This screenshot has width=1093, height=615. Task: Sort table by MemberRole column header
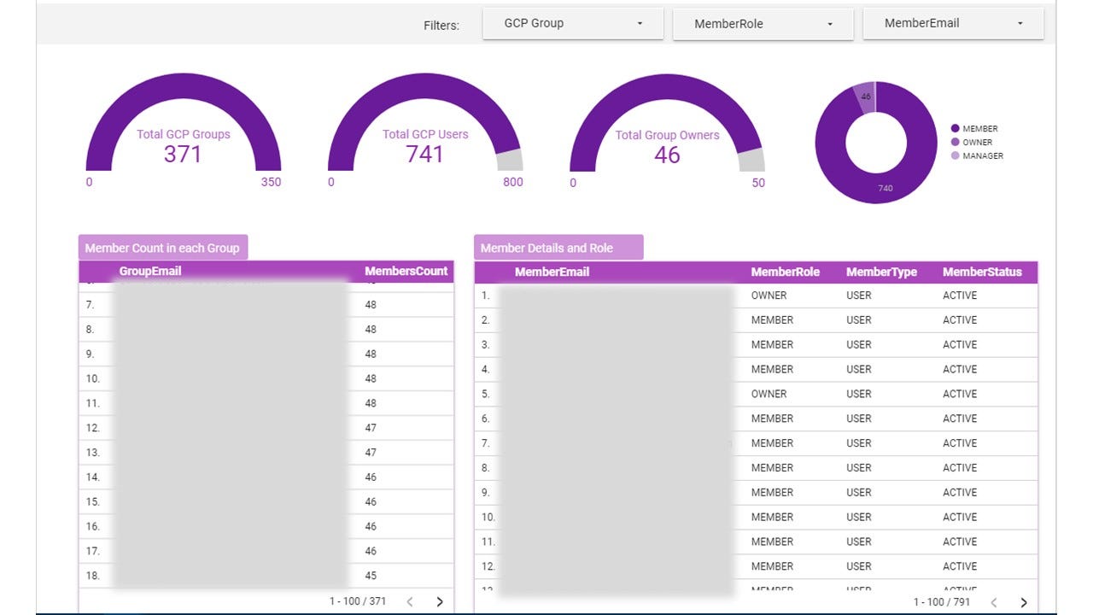785,272
